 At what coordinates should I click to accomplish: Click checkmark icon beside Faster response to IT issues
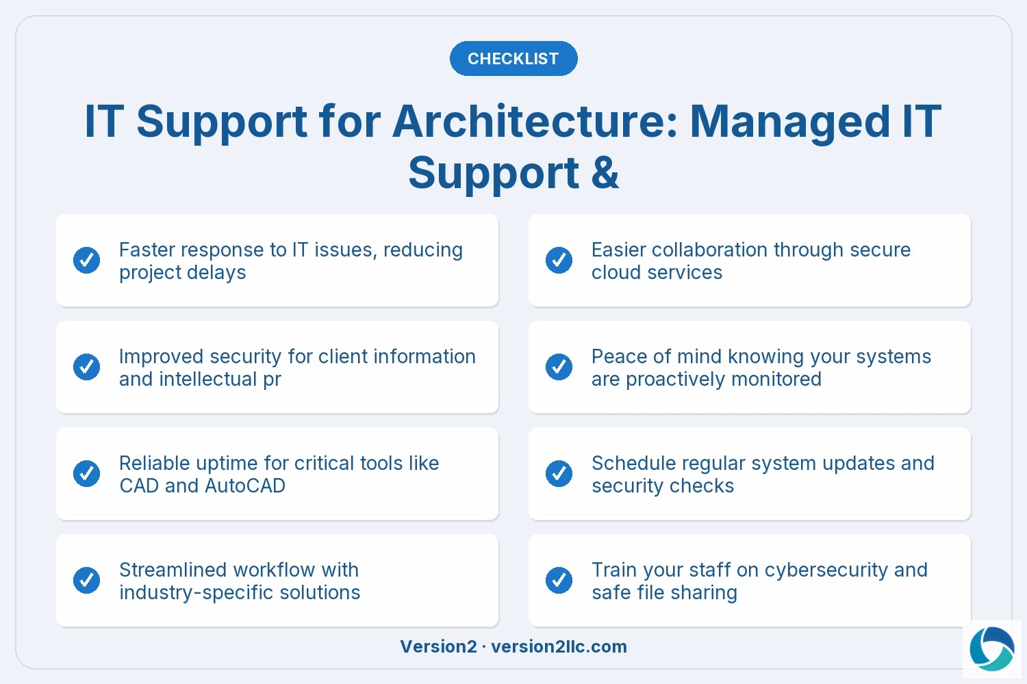coord(87,261)
